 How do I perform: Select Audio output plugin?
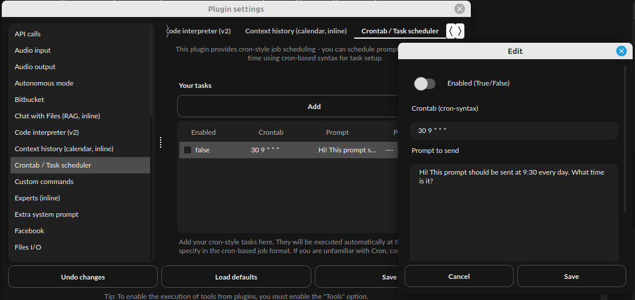(x=79, y=67)
